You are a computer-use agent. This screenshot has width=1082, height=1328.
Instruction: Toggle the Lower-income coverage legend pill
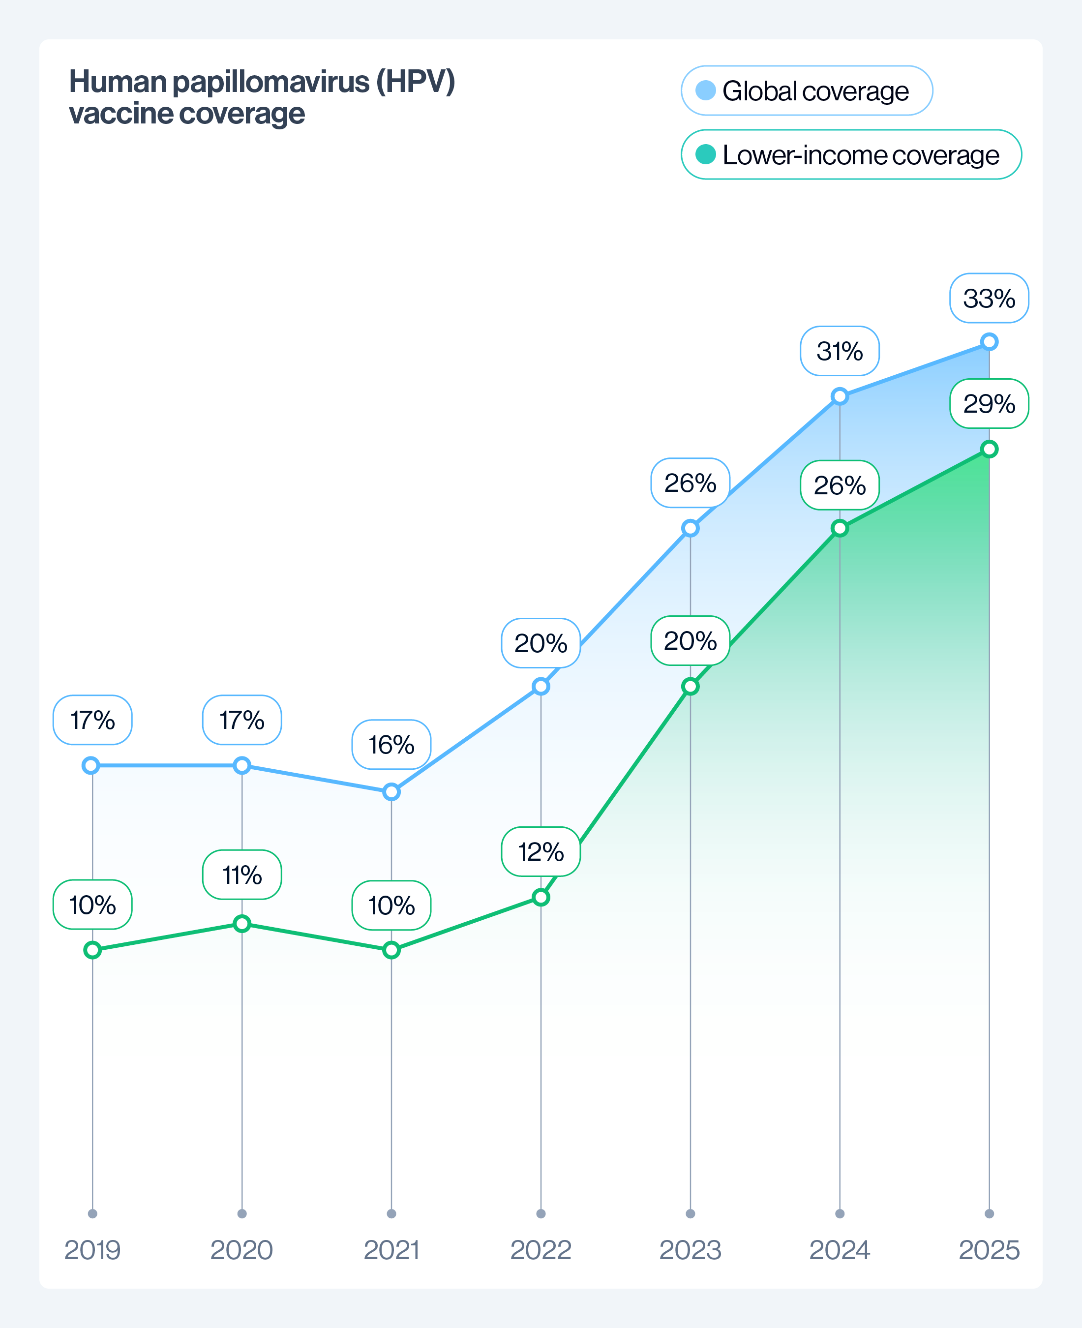coord(851,154)
